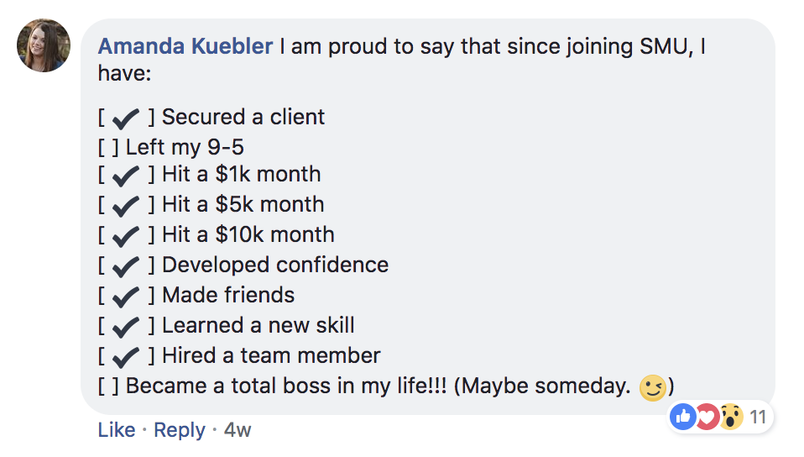Click the checkmark beside Hit a $5k month
The width and height of the screenshot is (804, 457).
125,206
